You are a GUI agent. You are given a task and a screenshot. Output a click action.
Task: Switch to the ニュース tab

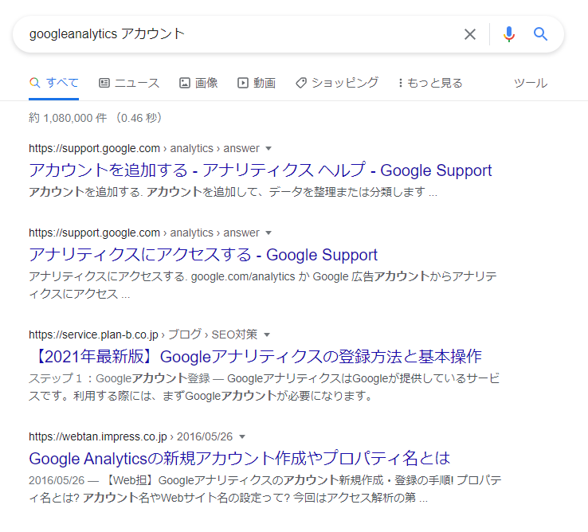tap(129, 83)
